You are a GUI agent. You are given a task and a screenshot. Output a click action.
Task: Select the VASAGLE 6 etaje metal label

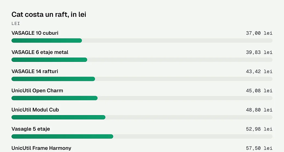click(40, 52)
